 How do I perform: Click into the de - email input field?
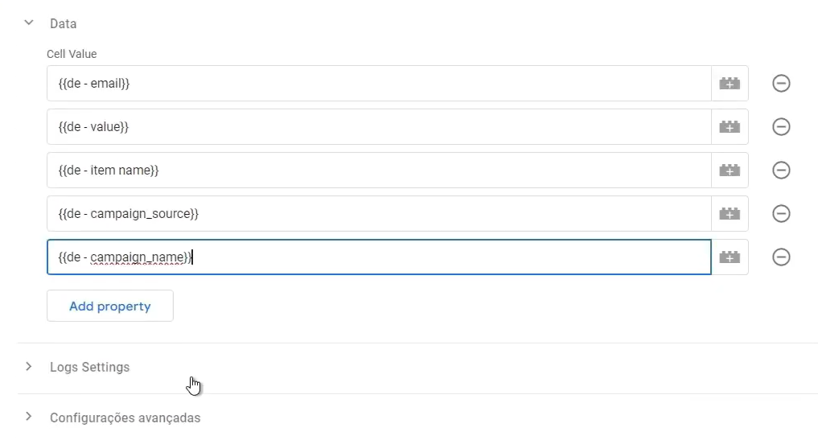378,84
